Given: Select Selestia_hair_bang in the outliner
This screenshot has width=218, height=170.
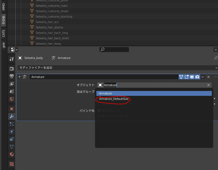Looking at the screenshot, I should (x=48, y=44).
